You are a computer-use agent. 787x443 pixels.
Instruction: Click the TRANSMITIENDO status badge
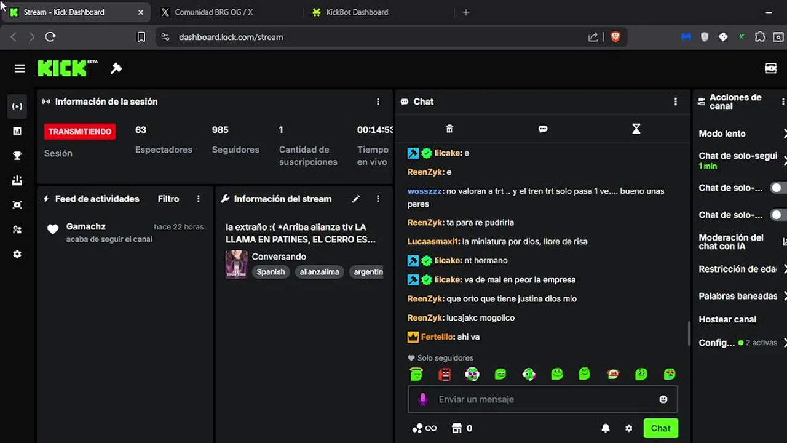click(80, 131)
